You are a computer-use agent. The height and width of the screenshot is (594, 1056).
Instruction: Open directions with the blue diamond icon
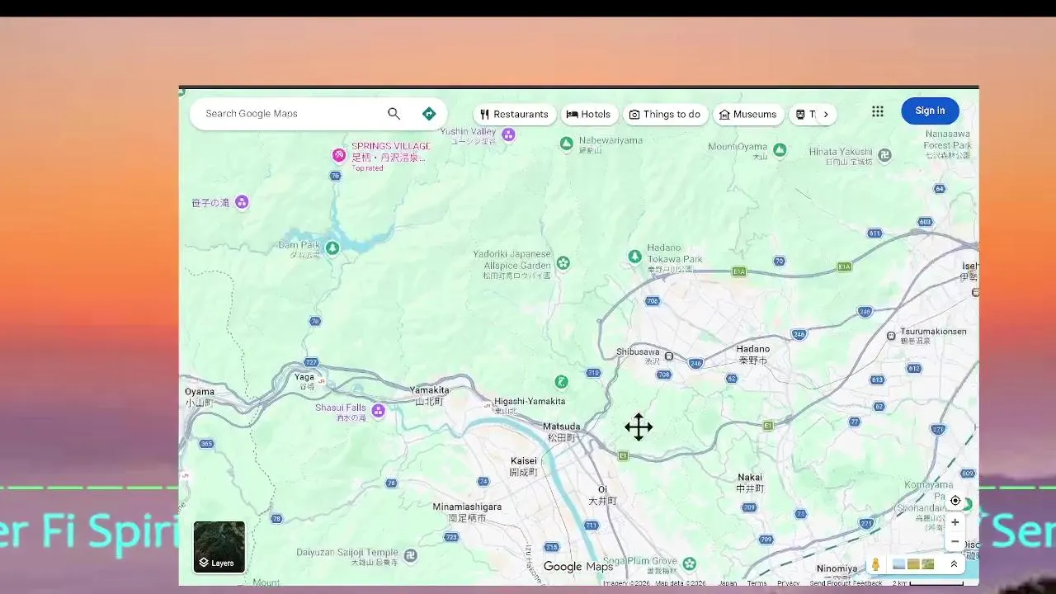pyautogui.click(x=429, y=114)
